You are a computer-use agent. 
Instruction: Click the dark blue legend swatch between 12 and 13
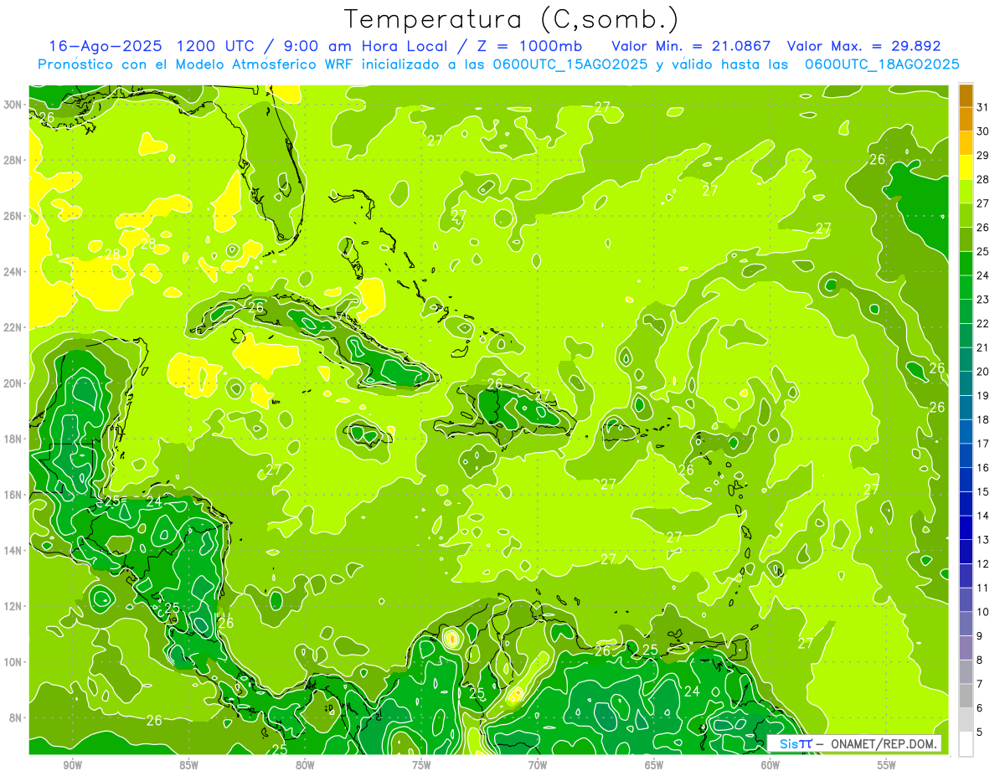pos(966,552)
